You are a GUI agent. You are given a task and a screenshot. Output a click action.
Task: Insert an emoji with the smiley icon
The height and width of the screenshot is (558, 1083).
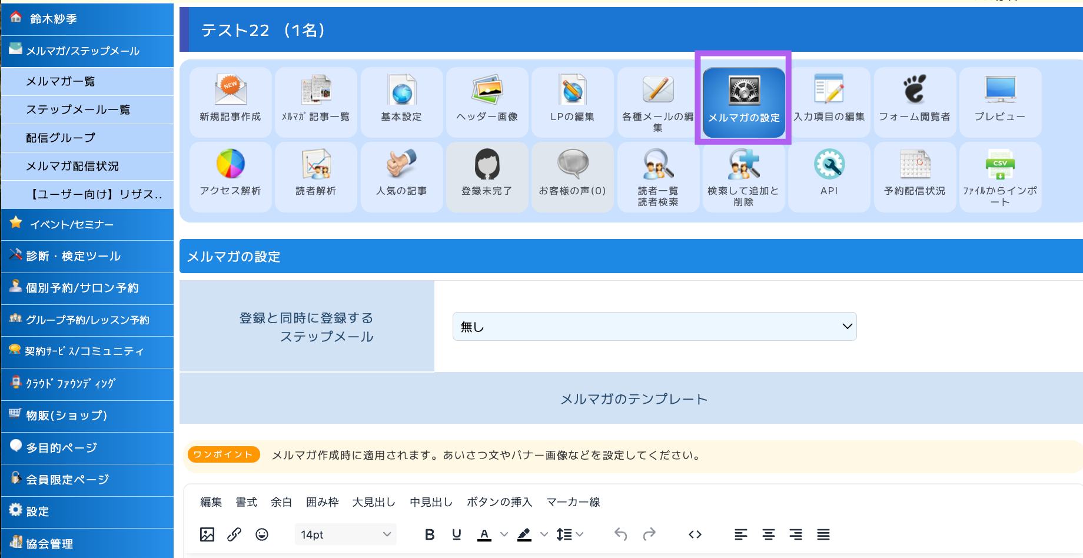pyautogui.click(x=262, y=534)
